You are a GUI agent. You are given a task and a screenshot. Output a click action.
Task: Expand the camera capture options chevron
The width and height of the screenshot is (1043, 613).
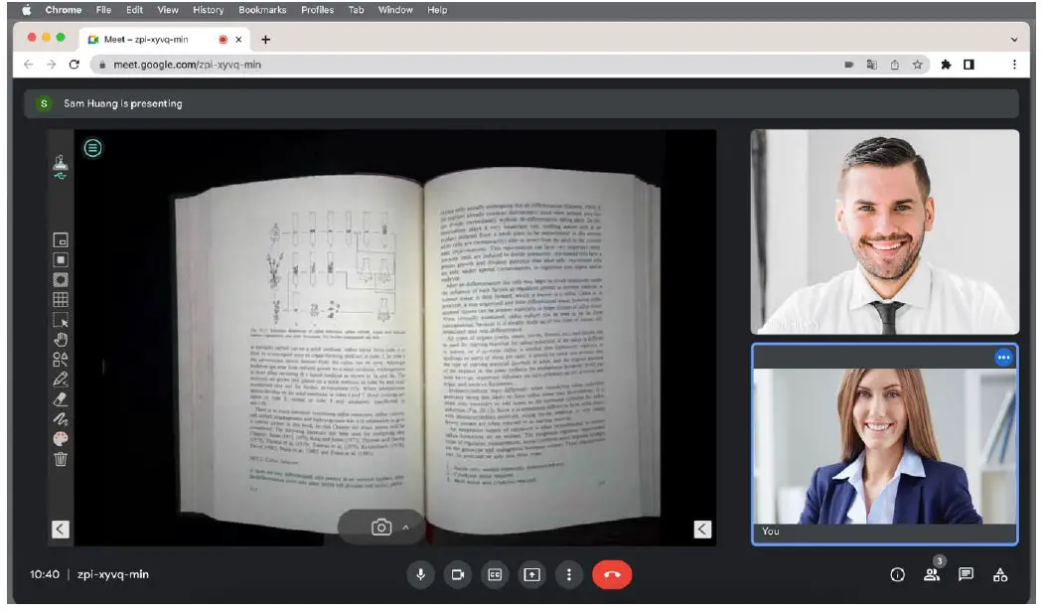coord(405,529)
